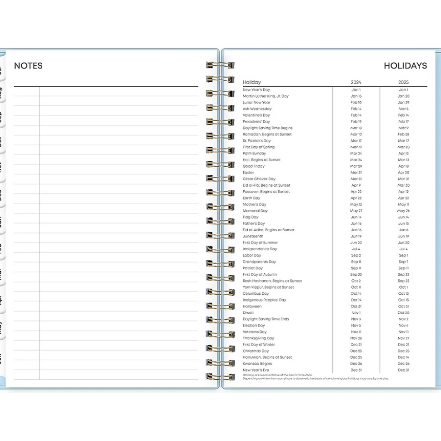Click the Pacific Time Zone footnote
This screenshot has height=441, width=441.
pyautogui.click(x=277, y=375)
